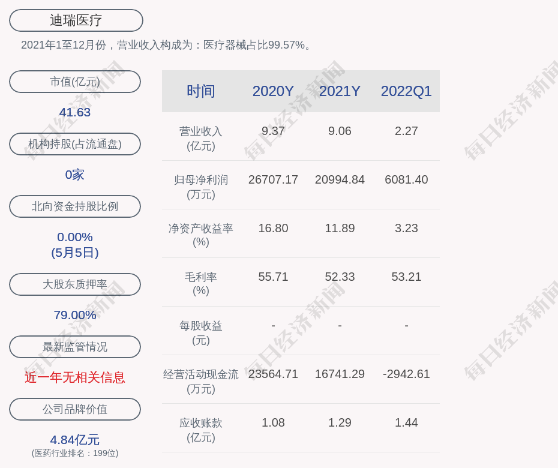
Task: Click the 大股东质押率 label pill
Action: (75, 284)
